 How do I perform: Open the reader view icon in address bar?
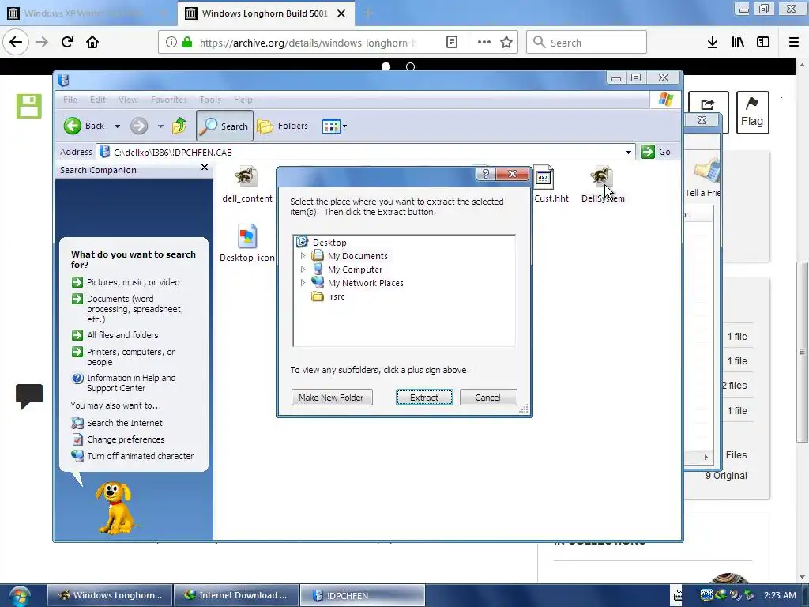pyautogui.click(x=452, y=43)
